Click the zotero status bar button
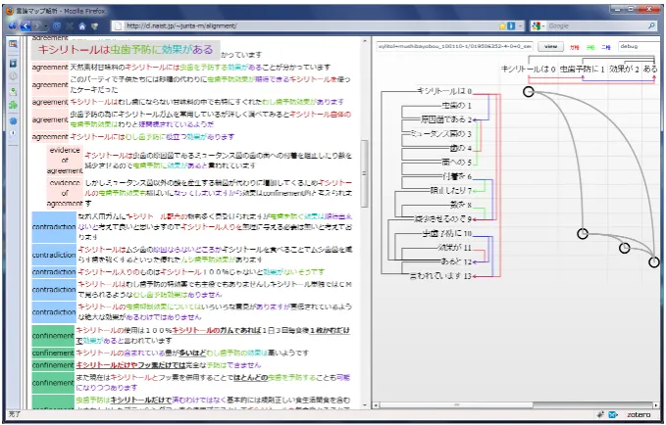Screen dimensions: 666x425 [639, 414]
